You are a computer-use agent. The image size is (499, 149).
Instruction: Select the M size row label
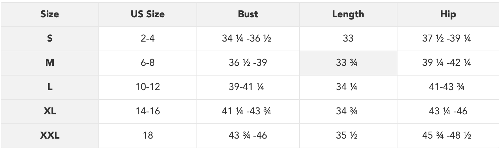click(50, 63)
